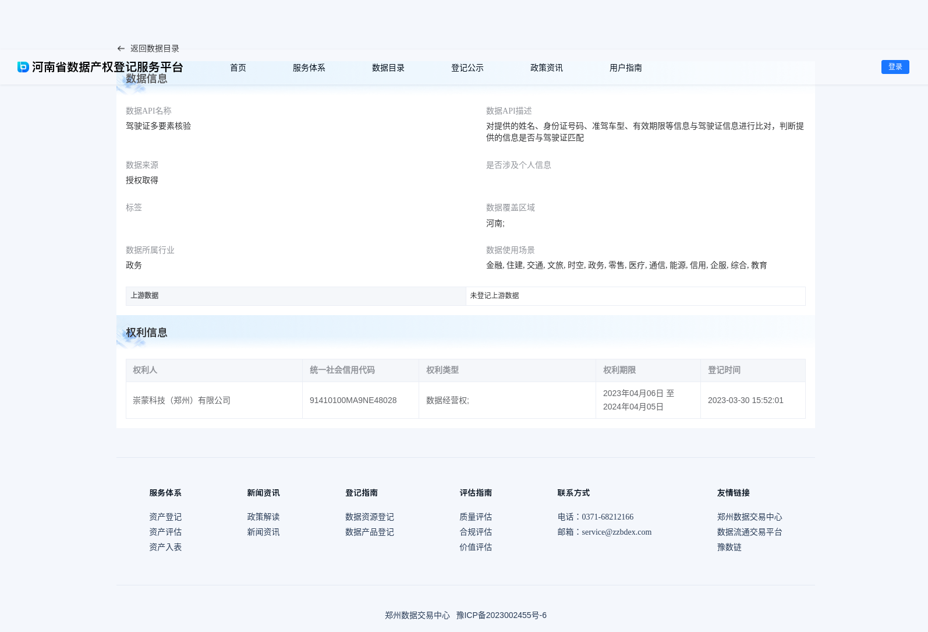Go back via 返回数据目录 link
928x632 pixels.
coord(155,49)
